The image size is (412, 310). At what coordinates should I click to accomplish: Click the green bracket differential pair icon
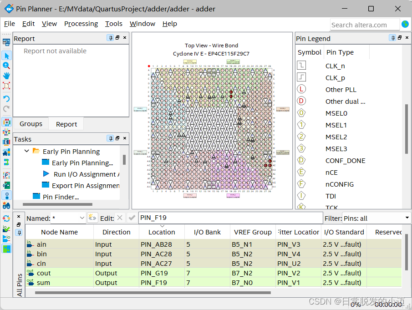click(x=6, y=162)
